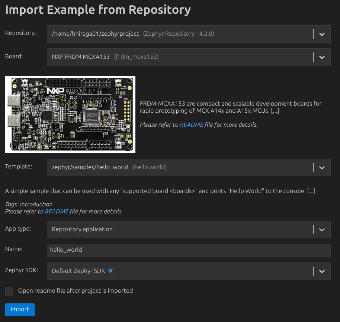Focus the Name field containing hello_world
This screenshot has height=322, width=340.
189,250
